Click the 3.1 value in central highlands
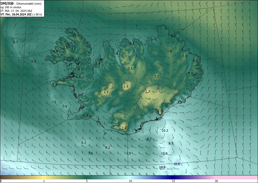Screen dimensions: 258x183 tap(130, 68)
